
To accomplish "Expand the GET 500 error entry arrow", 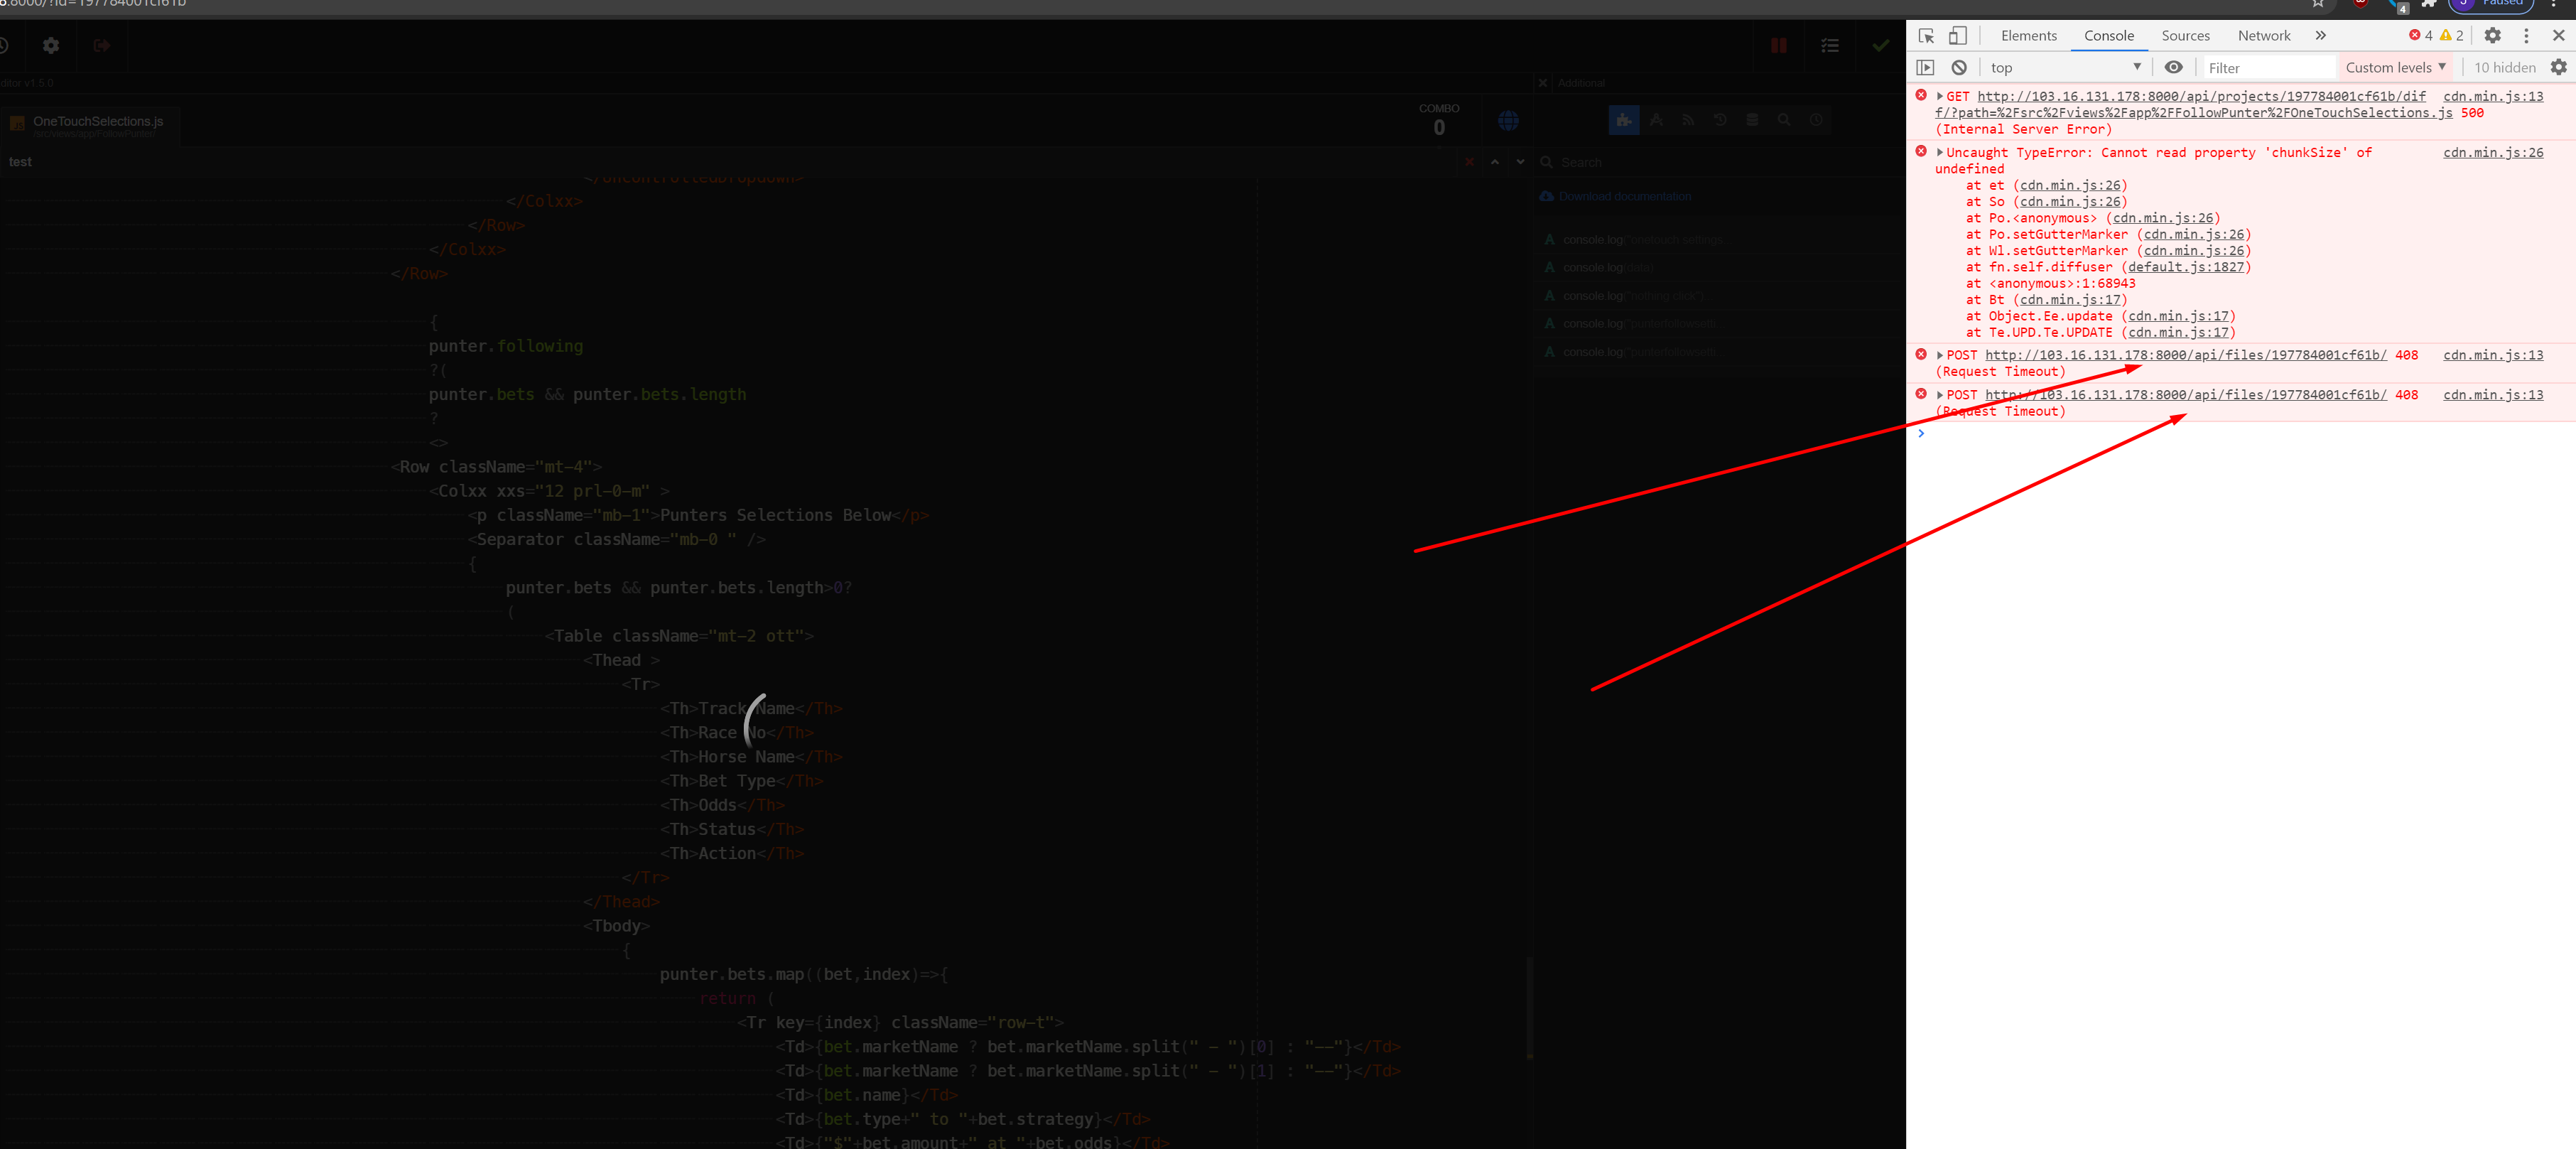I will (x=1939, y=97).
